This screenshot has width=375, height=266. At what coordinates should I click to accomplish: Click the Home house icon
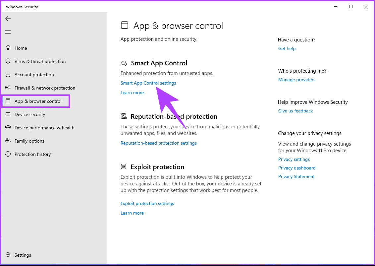click(8, 48)
